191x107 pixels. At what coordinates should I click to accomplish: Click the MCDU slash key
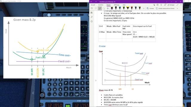tap(71, 95)
